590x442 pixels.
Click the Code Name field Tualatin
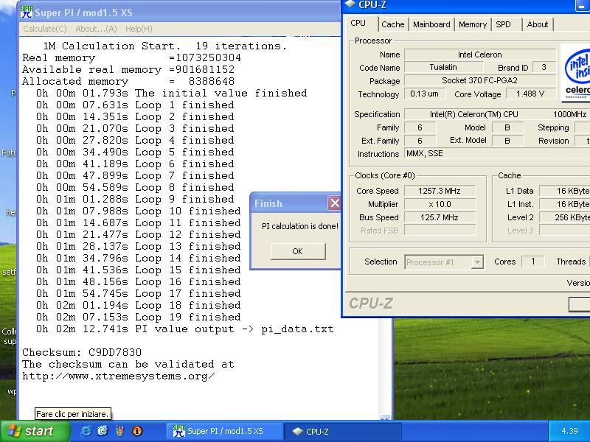443,67
